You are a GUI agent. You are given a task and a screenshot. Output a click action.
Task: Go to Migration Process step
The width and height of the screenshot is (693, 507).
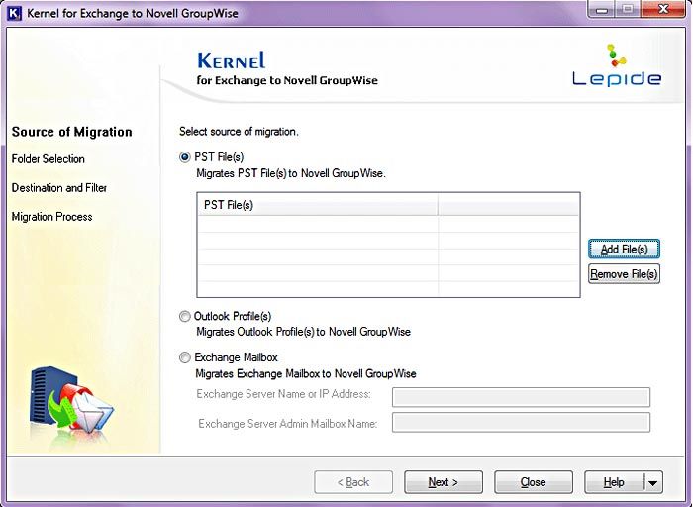51,217
